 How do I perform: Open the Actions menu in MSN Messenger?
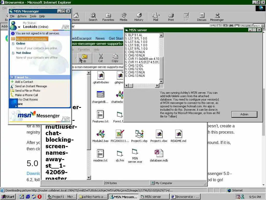22,16
